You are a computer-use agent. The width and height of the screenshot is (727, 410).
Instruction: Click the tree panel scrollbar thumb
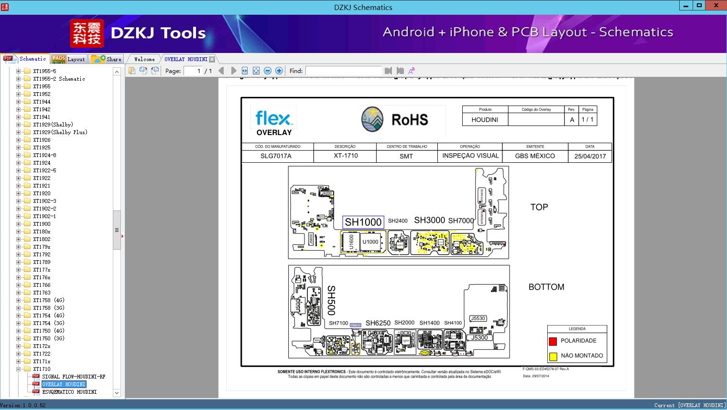[117, 230]
